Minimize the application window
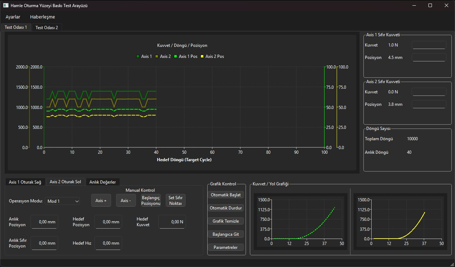455x267 pixels. pos(414,5)
